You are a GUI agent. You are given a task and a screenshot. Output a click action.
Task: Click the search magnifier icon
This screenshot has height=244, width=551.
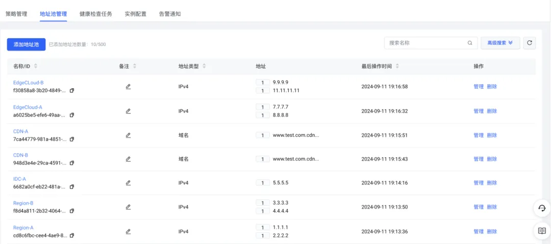coord(470,43)
